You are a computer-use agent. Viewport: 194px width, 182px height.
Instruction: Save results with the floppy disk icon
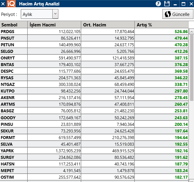tap(167, 4)
